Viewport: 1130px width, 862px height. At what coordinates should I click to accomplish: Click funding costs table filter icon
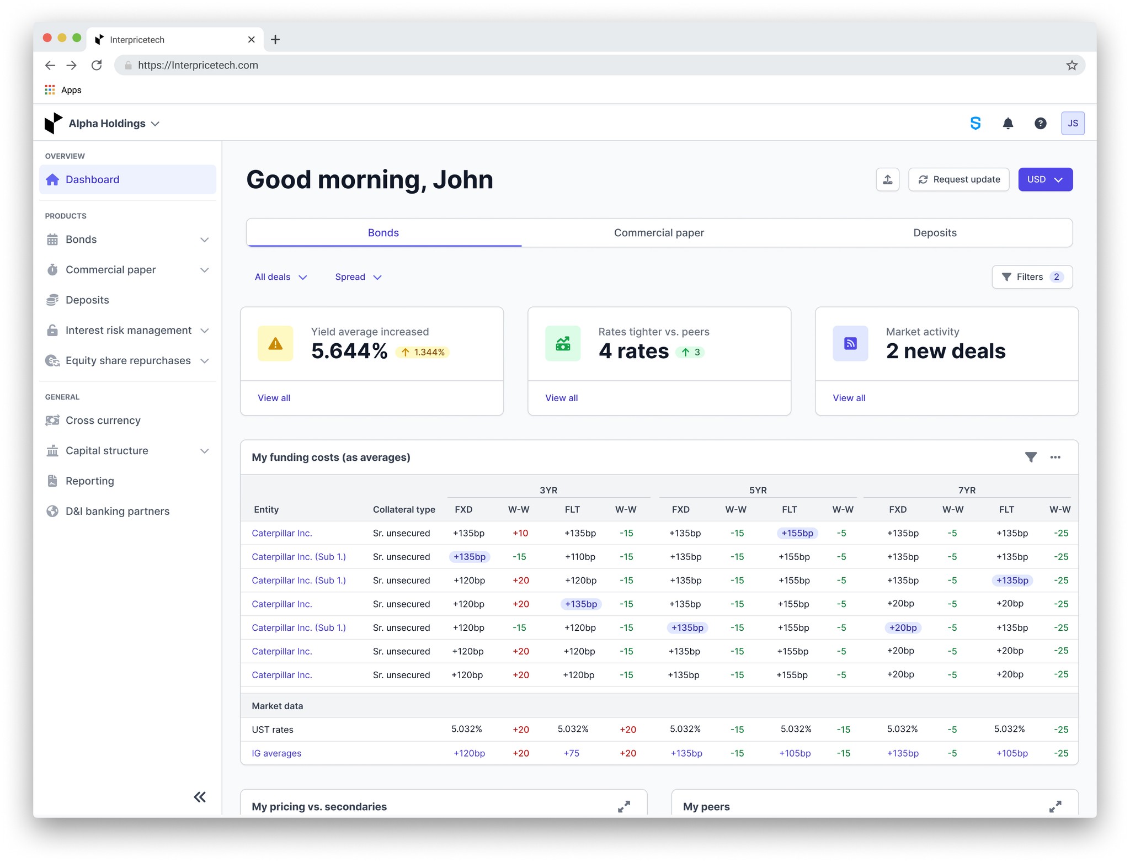1030,457
